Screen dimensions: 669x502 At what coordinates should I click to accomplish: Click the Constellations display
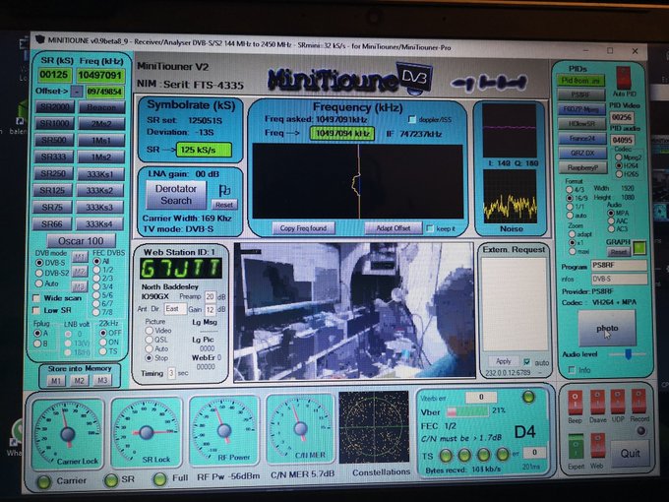pyautogui.click(x=374, y=427)
